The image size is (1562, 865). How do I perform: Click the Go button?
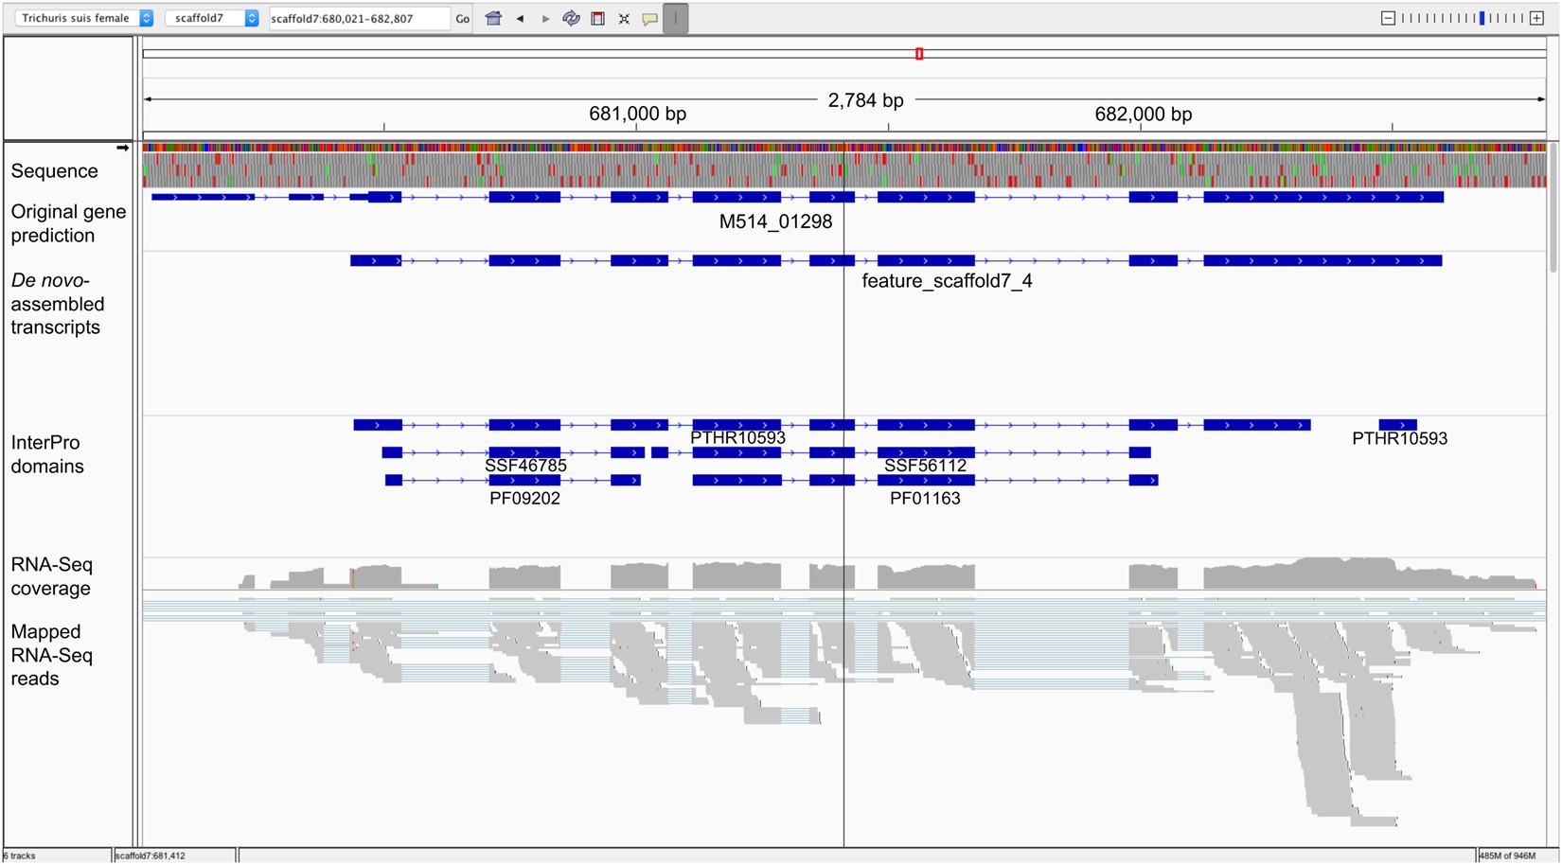pyautogui.click(x=463, y=18)
